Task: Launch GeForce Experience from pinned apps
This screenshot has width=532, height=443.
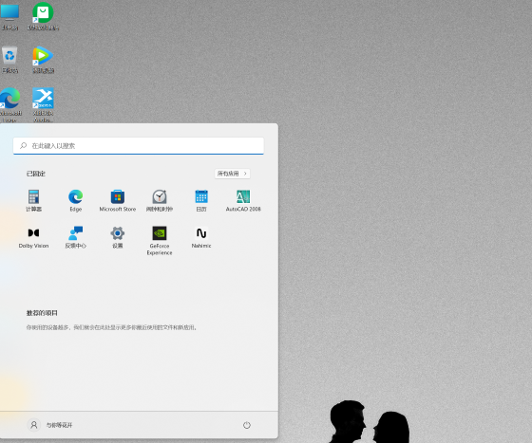Action: [x=160, y=240]
